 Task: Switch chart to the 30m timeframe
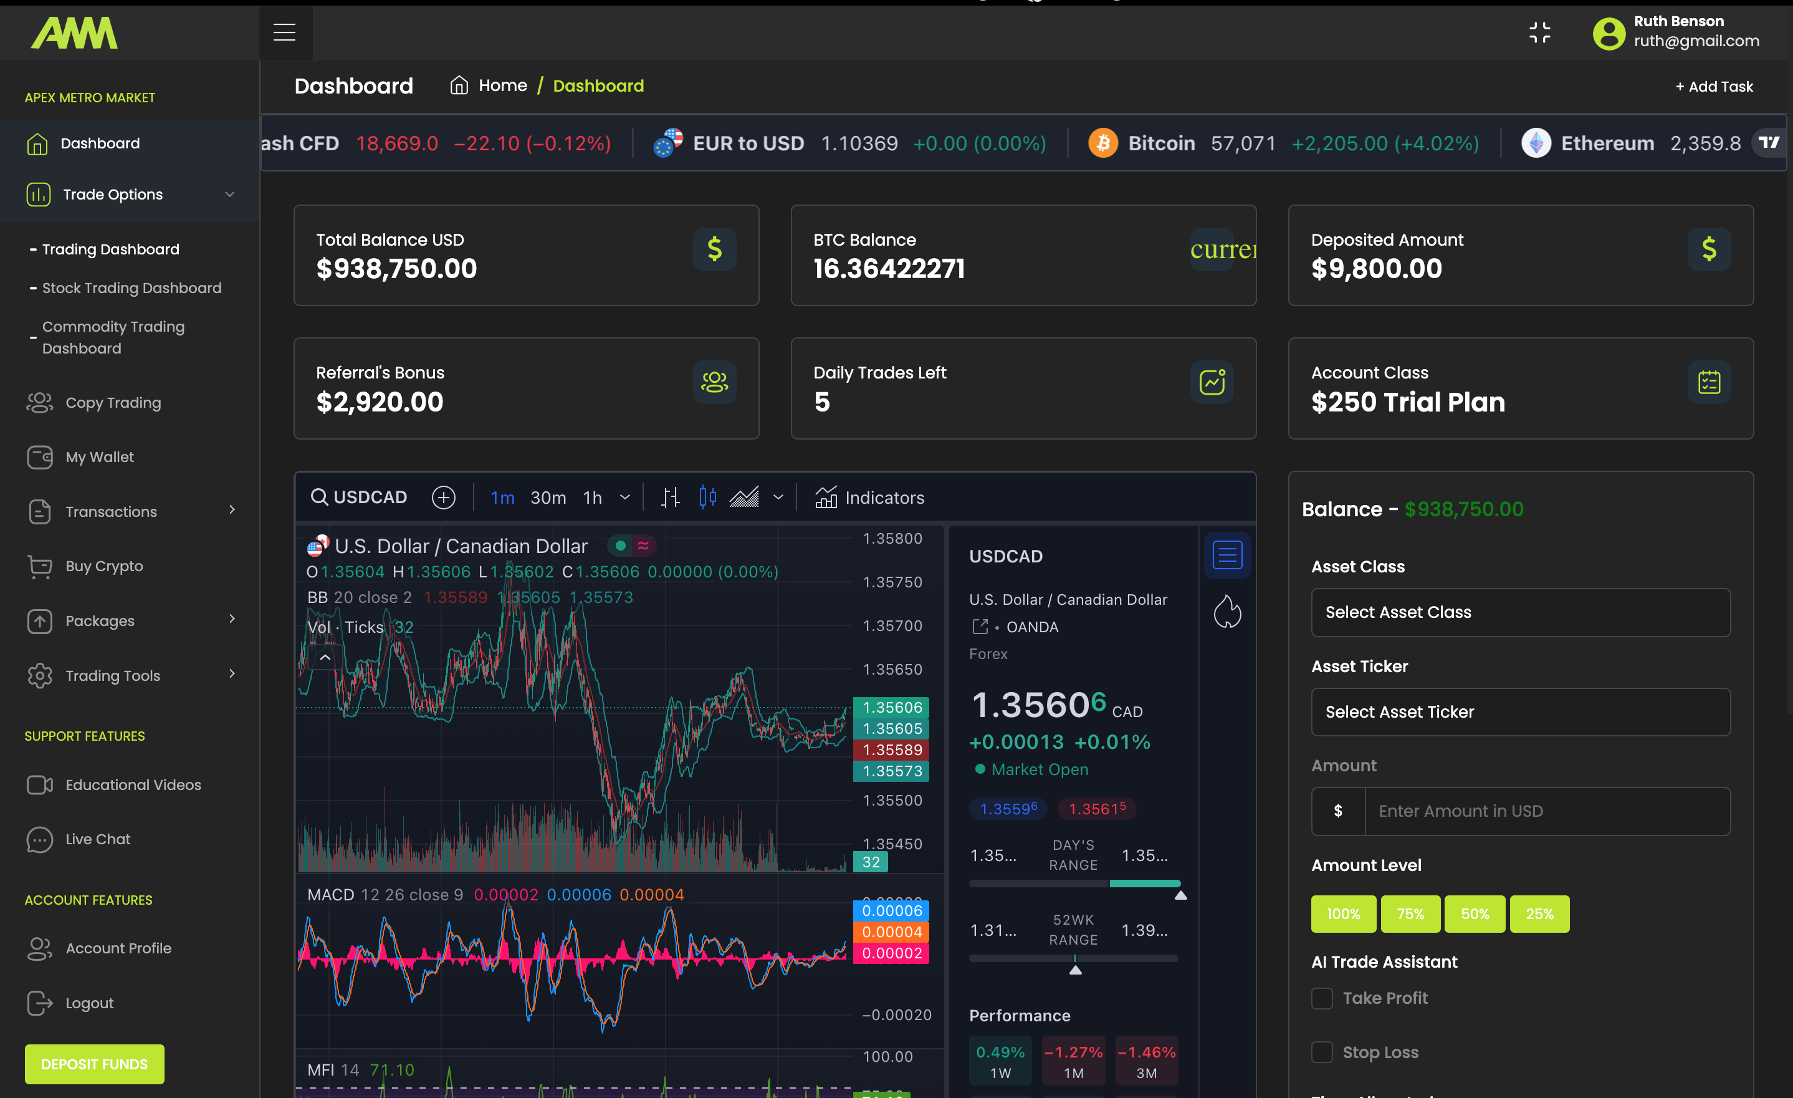[x=547, y=498]
